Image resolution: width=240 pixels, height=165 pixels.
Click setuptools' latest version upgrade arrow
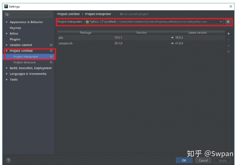[x=172, y=43]
